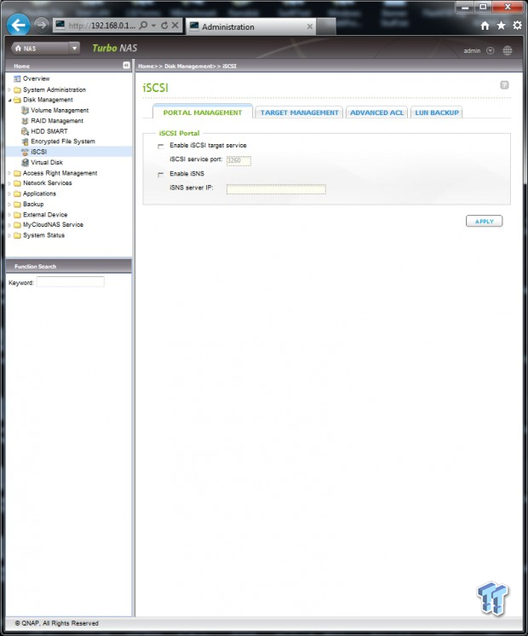528x636 pixels.
Task: Click the Backup folder icon
Action: click(x=17, y=205)
